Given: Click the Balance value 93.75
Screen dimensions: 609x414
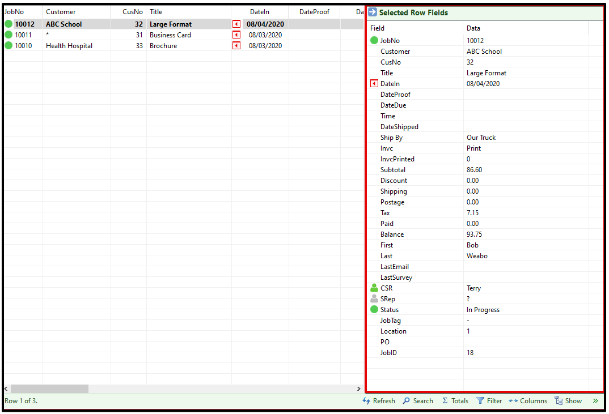Looking at the screenshot, I should 474,234.
